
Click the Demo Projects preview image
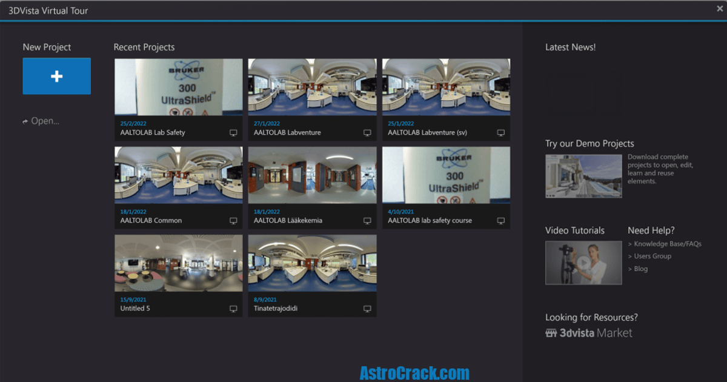583,176
